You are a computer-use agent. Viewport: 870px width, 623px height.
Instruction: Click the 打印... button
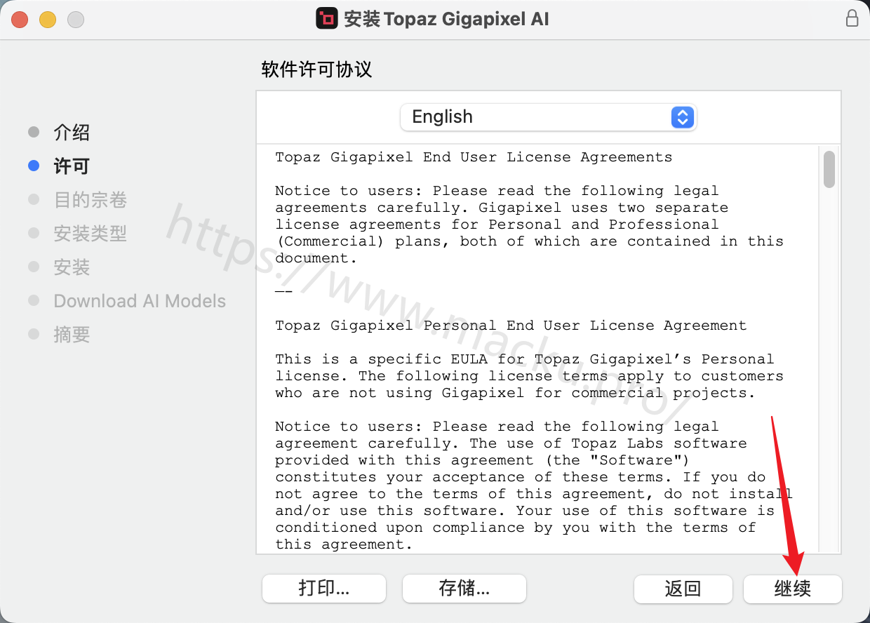coord(324,589)
